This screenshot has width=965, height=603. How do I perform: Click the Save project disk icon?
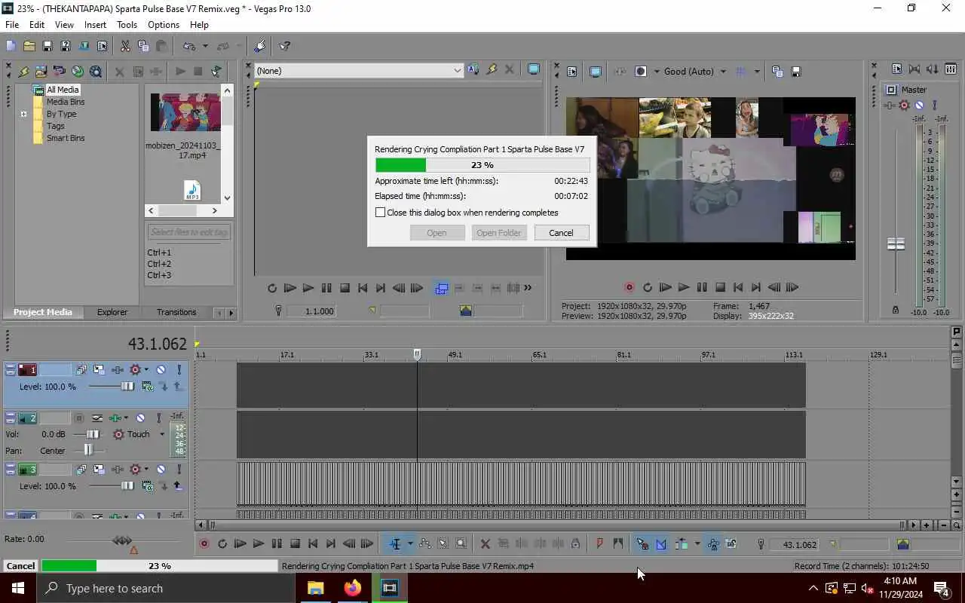pyautogui.click(x=47, y=46)
